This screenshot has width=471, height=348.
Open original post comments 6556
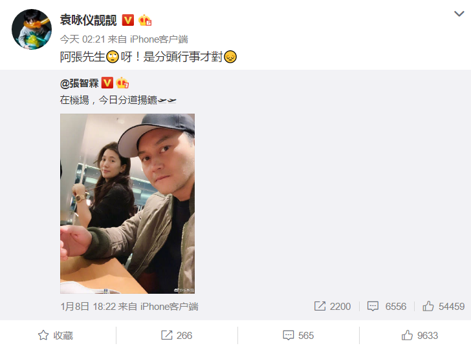click(x=387, y=306)
